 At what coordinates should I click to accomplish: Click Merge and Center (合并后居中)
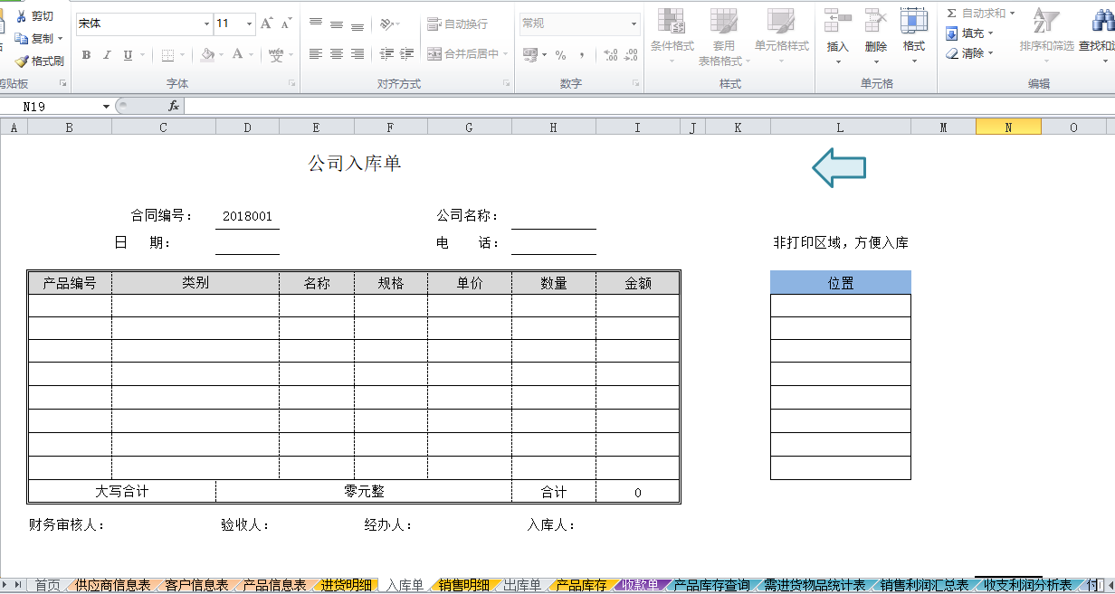pos(462,54)
